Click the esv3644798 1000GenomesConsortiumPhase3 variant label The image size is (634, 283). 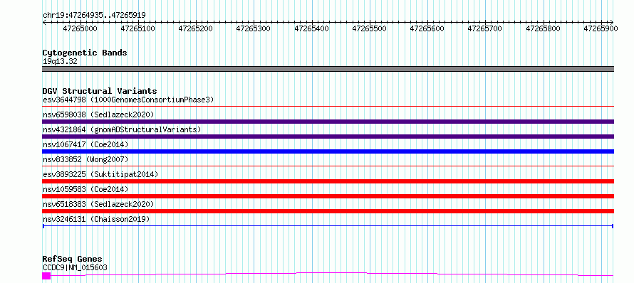pyautogui.click(x=128, y=100)
